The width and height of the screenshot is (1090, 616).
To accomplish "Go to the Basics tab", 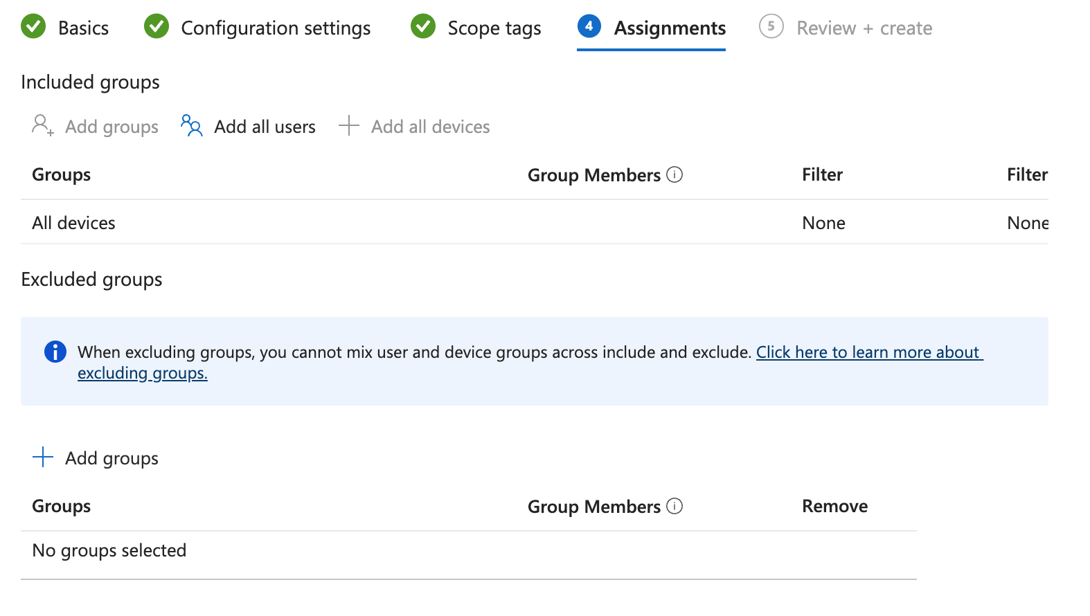I will (83, 28).
